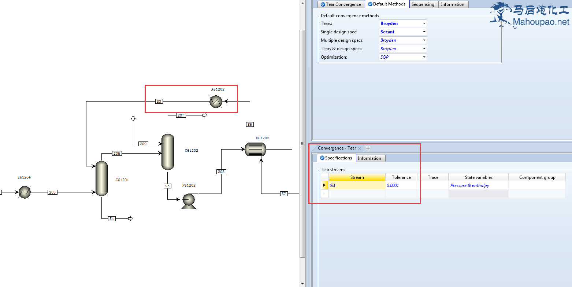Select the A61202 cooler block icon
Viewport: 572px width, 287px height.
[216, 102]
